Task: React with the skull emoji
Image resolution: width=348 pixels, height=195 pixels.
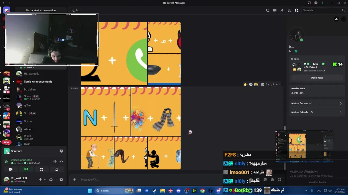Action: pyautogui.click(x=251, y=84)
